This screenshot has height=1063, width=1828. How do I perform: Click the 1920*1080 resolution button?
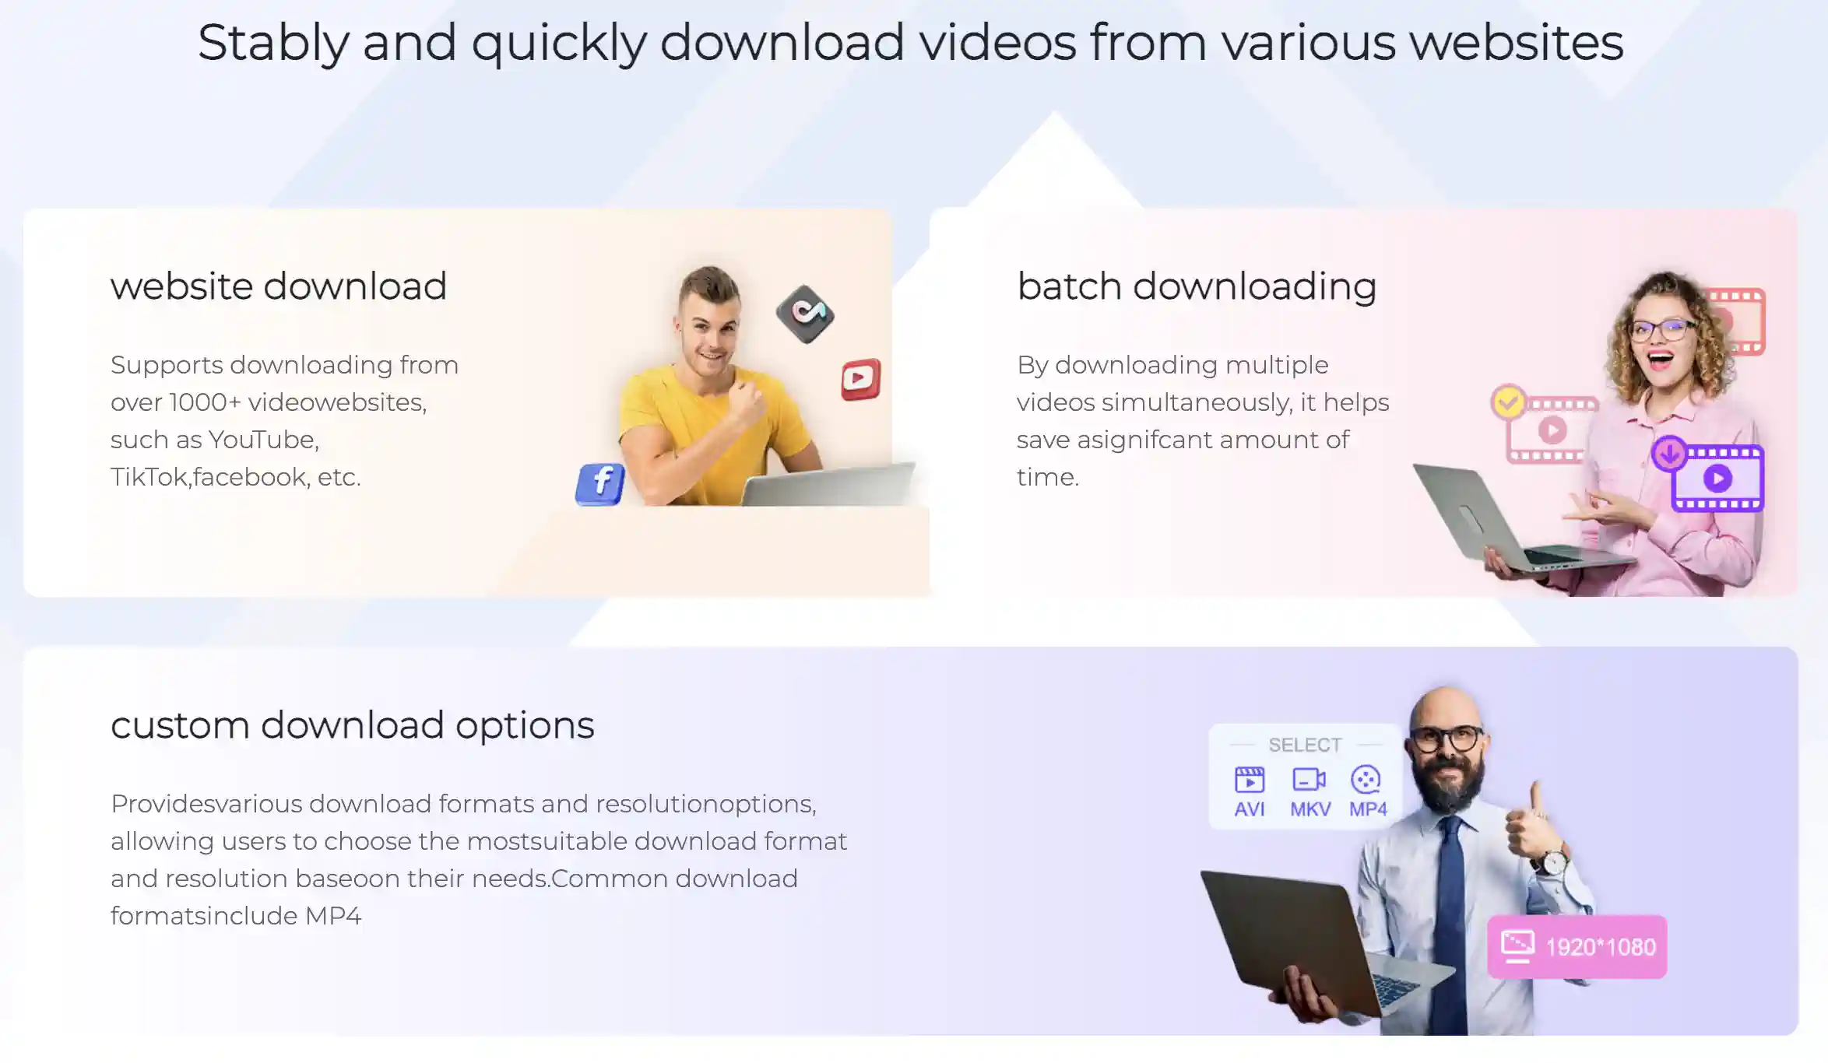1580,946
